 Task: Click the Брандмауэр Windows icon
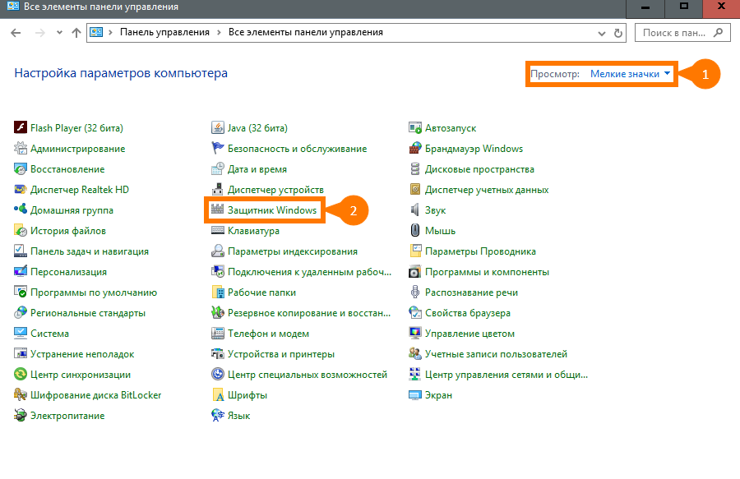point(415,149)
